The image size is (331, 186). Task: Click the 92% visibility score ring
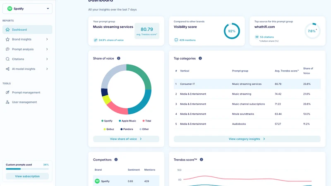(232, 31)
